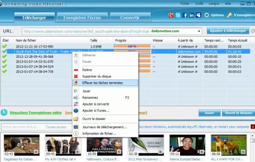This screenshot has width=255, height=162.
Task: Click the iTunes globe icon in menu
Action: tap(76, 110)
